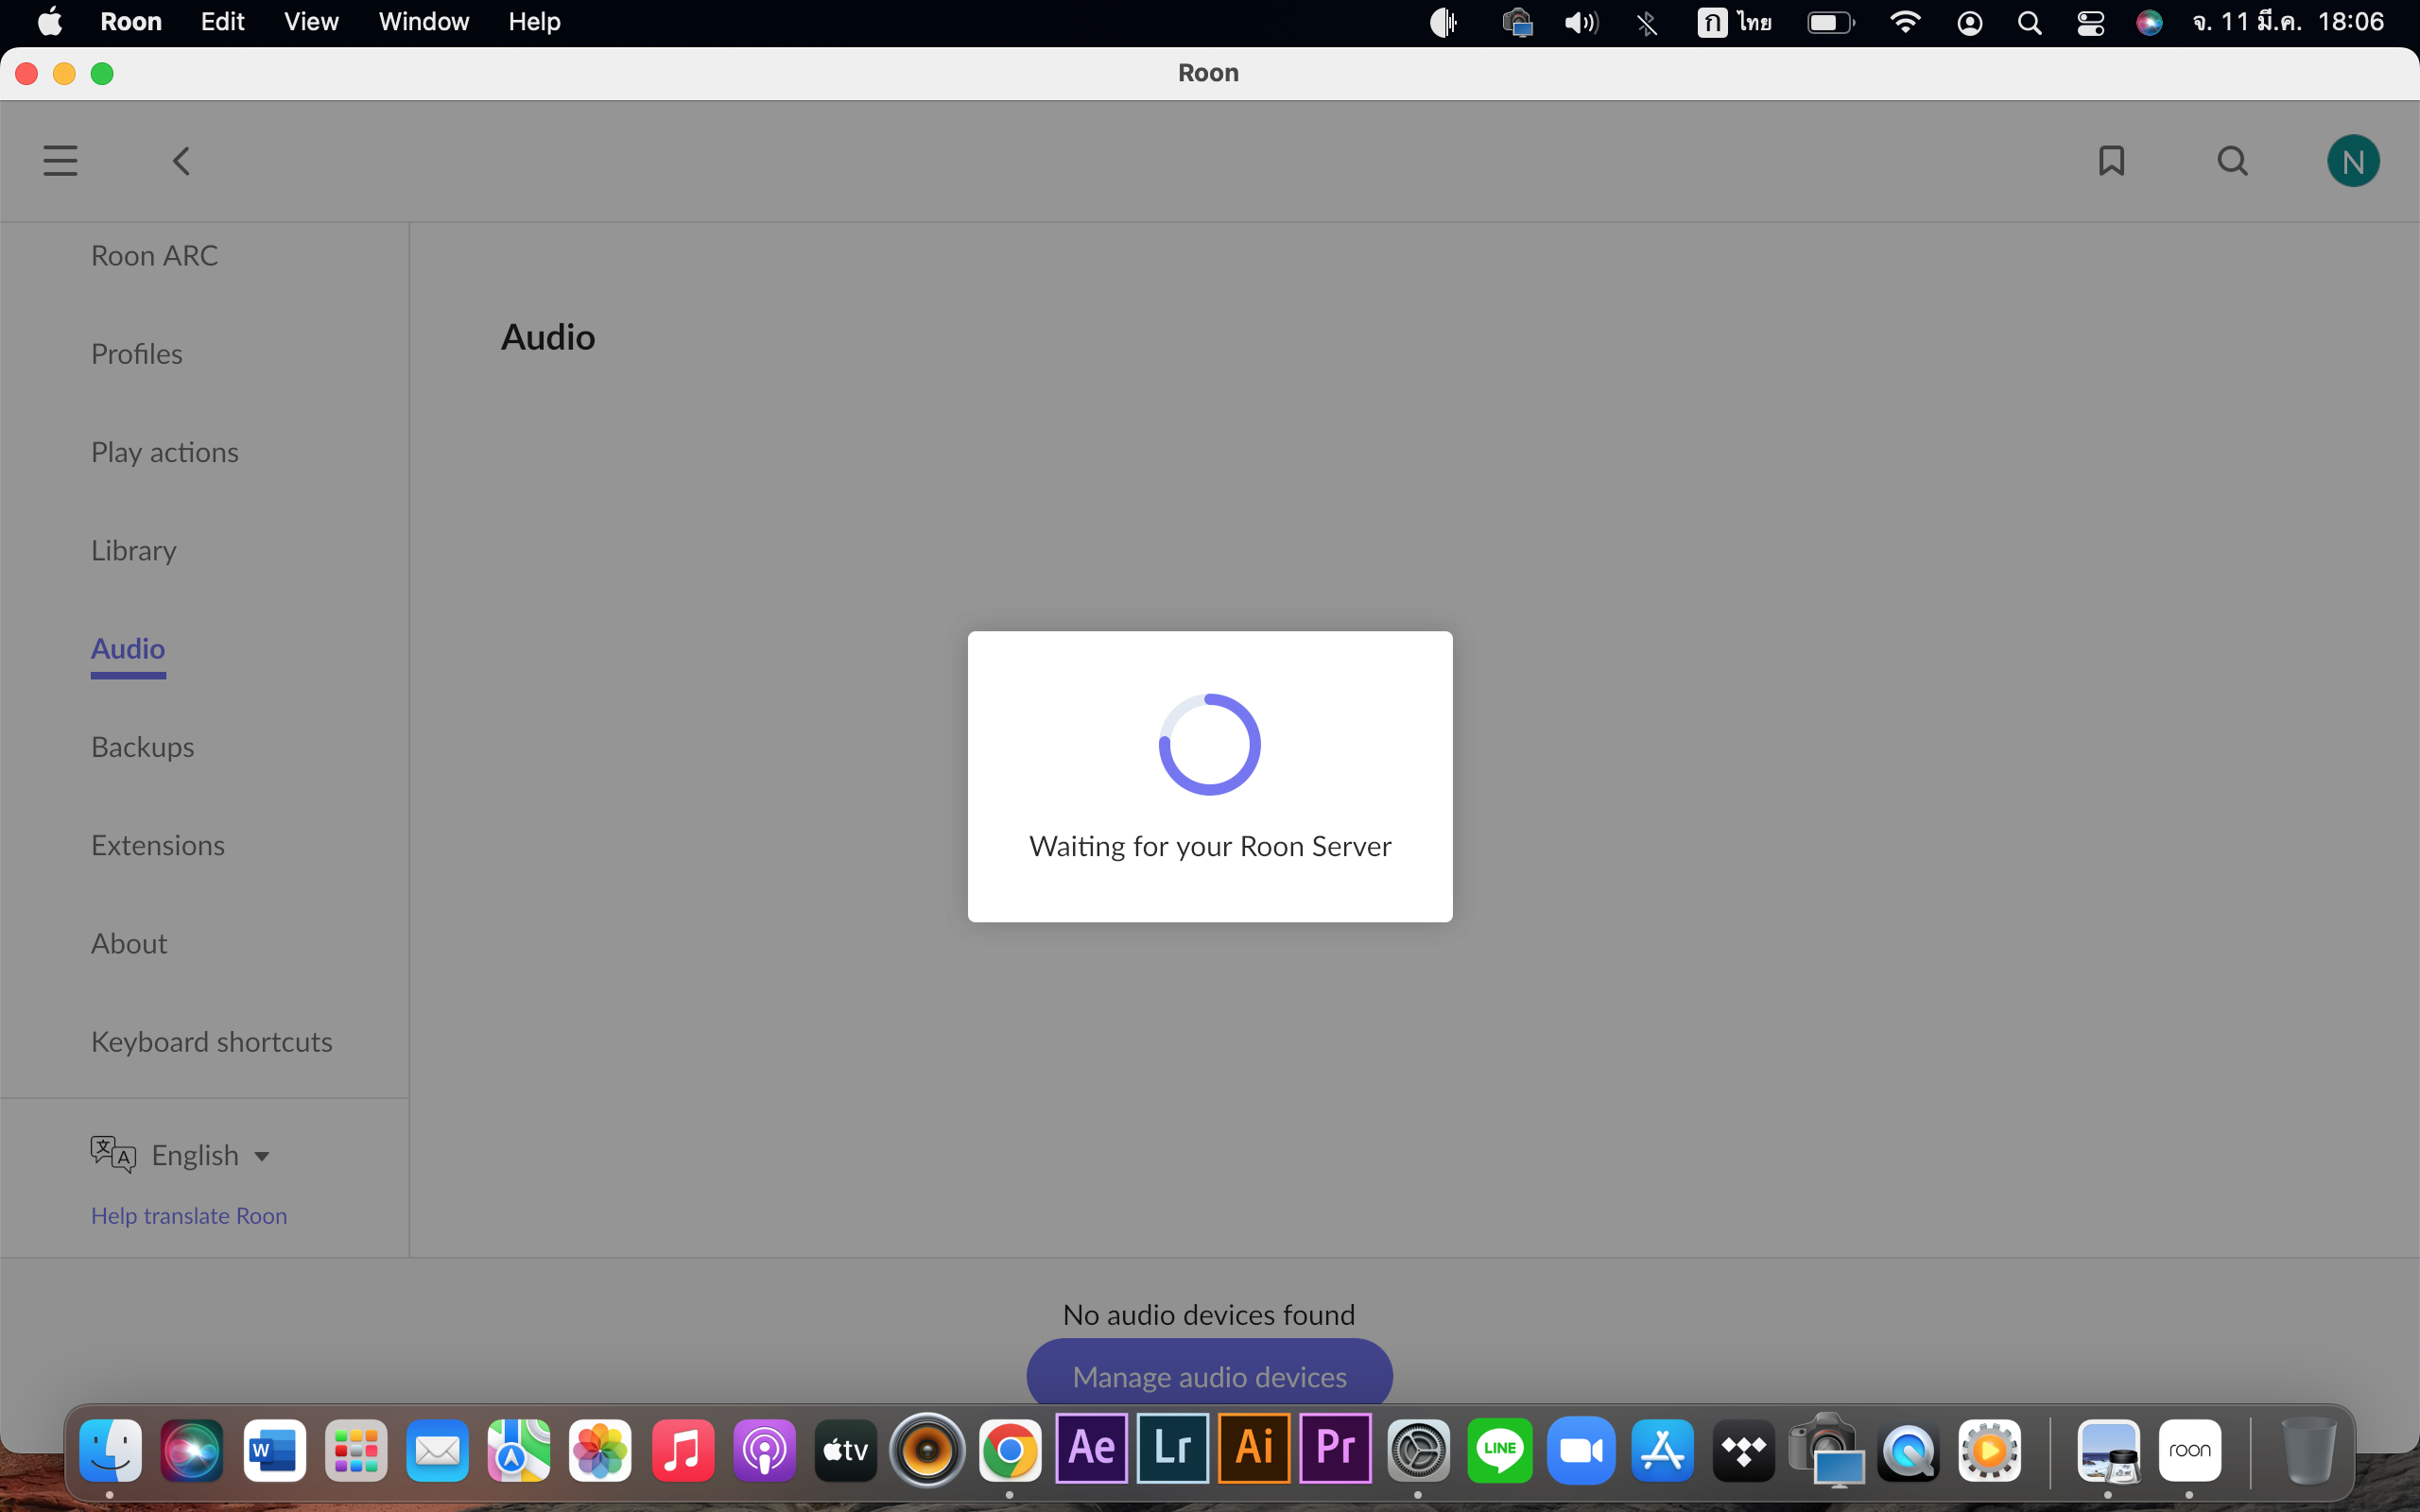The height and width of the screenshot is (1512, 2420).
Task: Select the Library settings tab
Action: click(x=134, y=550)
